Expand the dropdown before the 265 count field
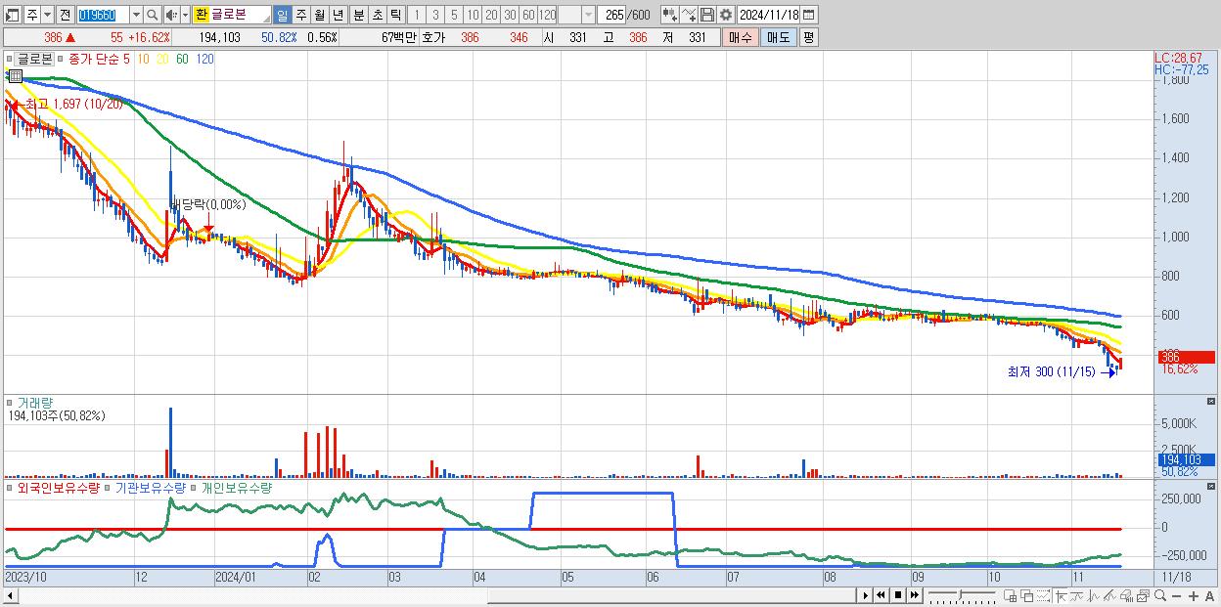Screen dimensions: 1221x607 pos(587,15)
